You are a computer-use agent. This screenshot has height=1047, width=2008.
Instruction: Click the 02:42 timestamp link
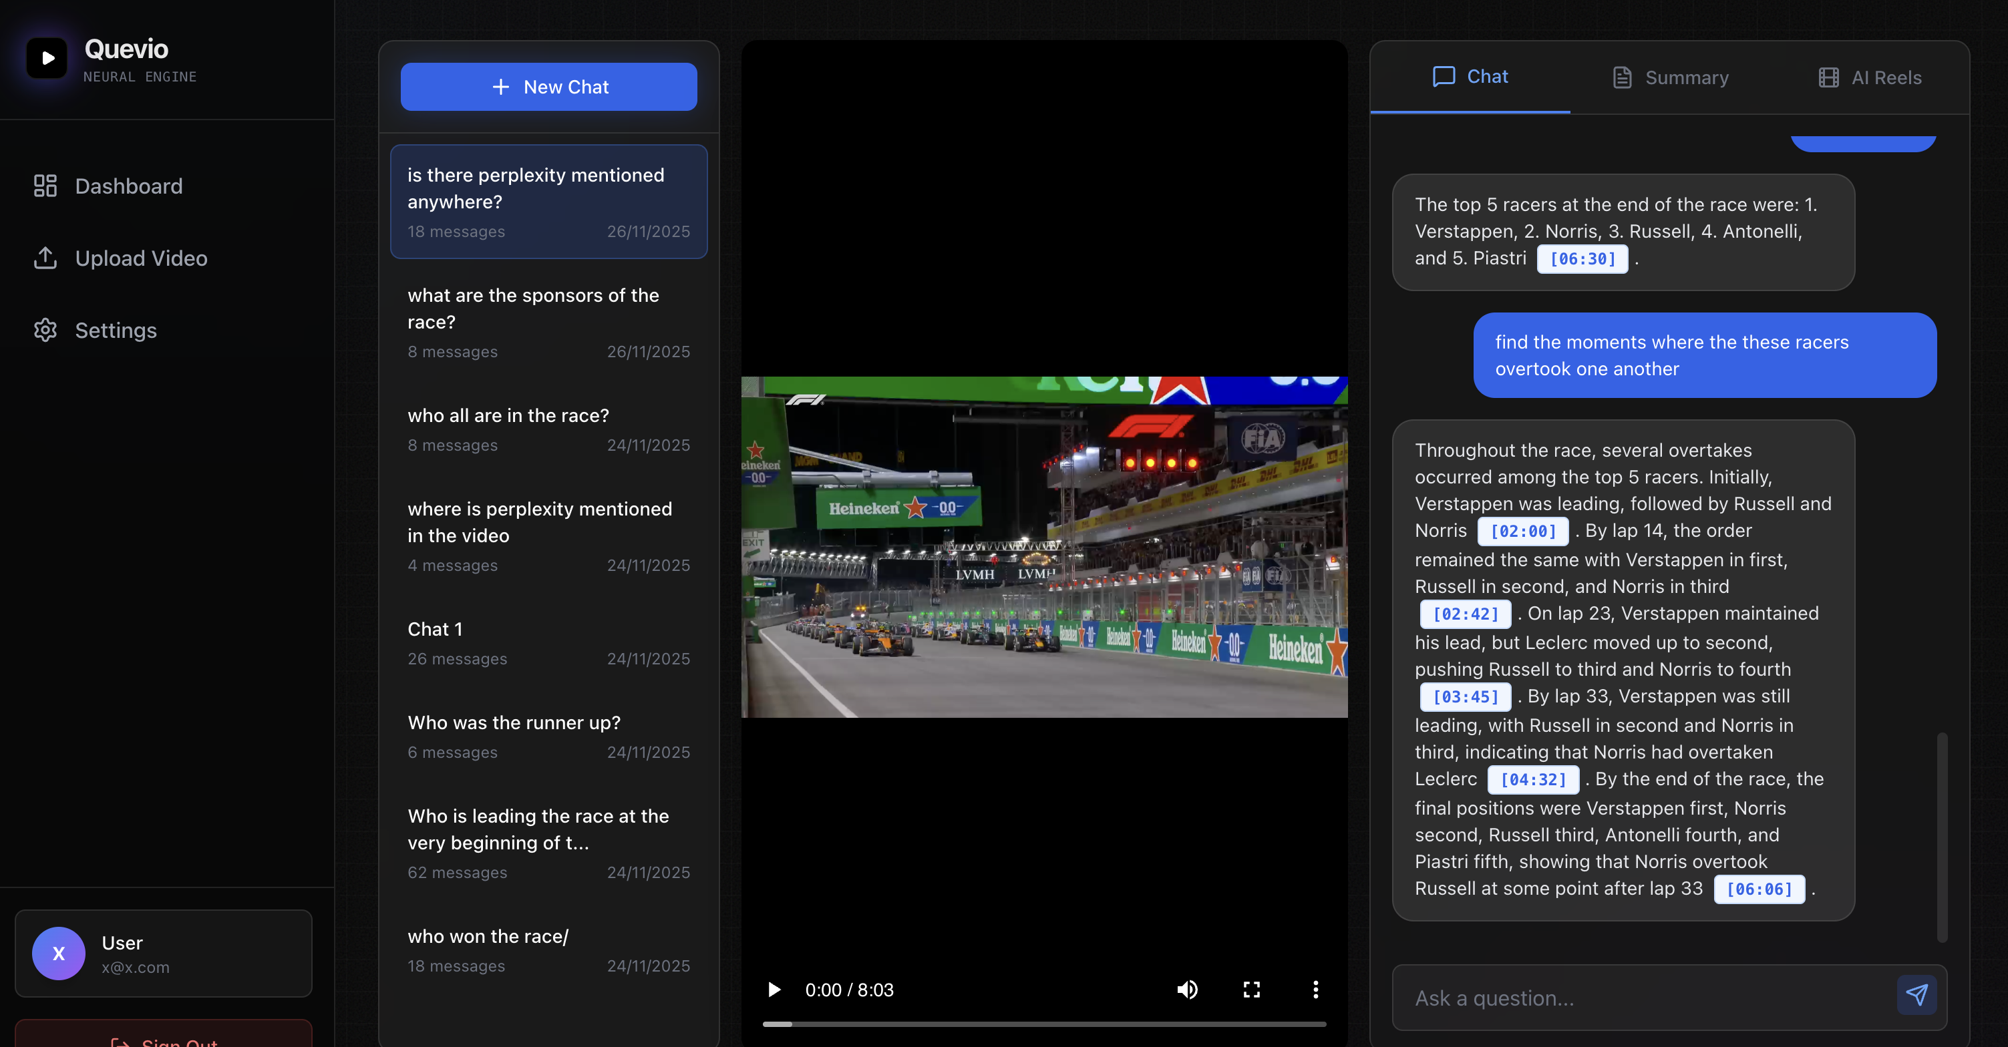tap(1465, 614)
